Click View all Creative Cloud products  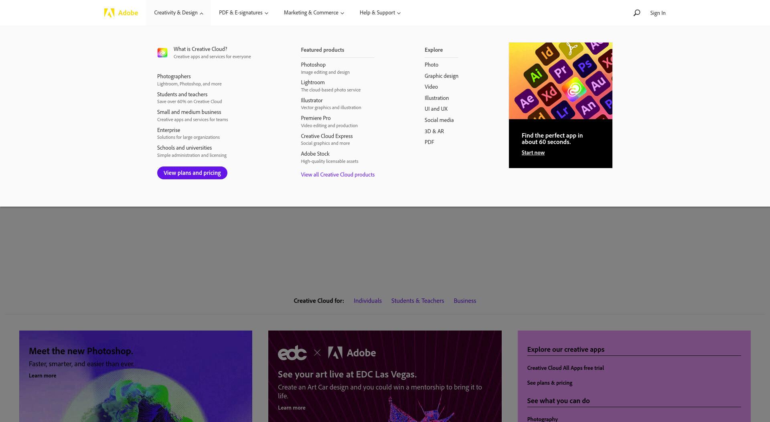[338, 174]
